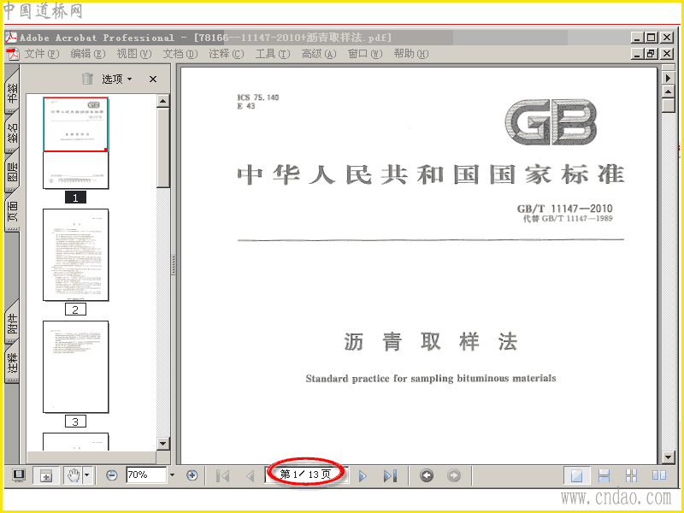
Task: Go to previous page arrow
Action: (x=251, y=475)
